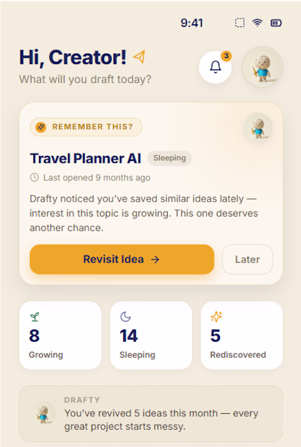Tap the Drafty mascot inside idea card
Viewport: 301px width, 447px height.
click(x=258, y=128)
